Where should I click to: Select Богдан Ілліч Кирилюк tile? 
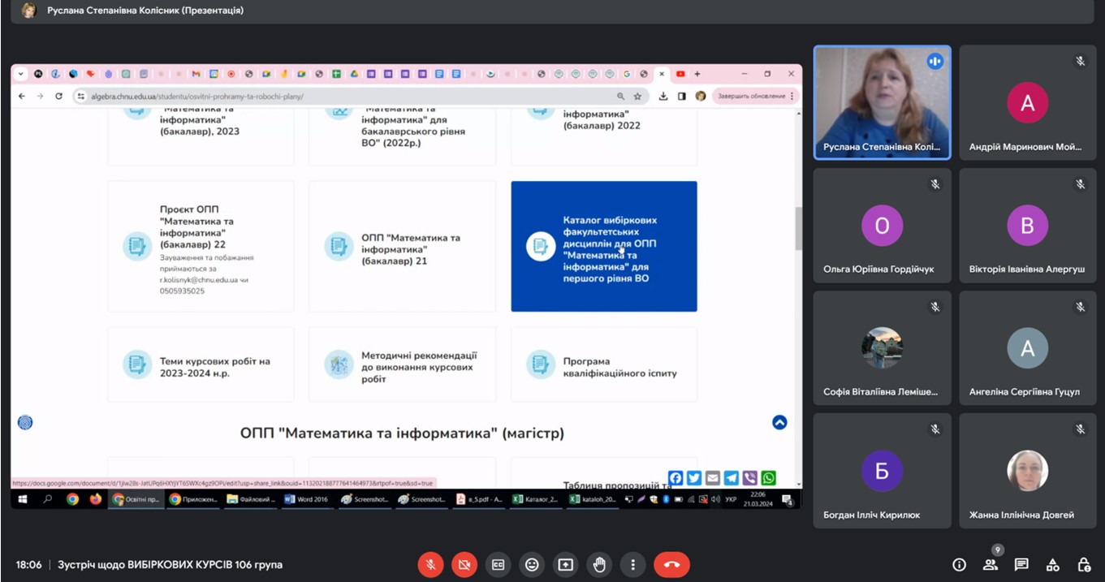882,472
